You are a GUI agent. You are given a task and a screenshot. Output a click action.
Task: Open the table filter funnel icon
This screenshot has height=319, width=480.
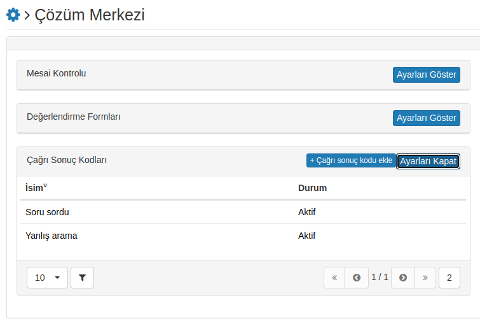point(82,278)
